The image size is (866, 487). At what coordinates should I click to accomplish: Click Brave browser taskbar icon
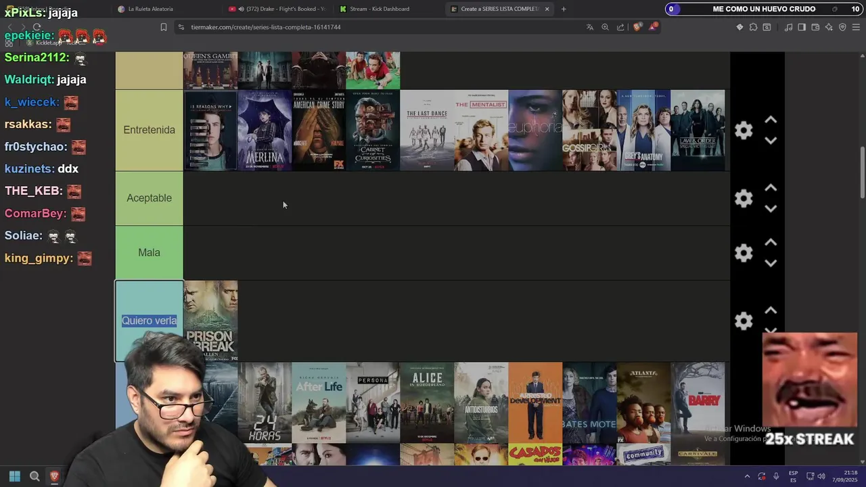click(x=55, y=476)
